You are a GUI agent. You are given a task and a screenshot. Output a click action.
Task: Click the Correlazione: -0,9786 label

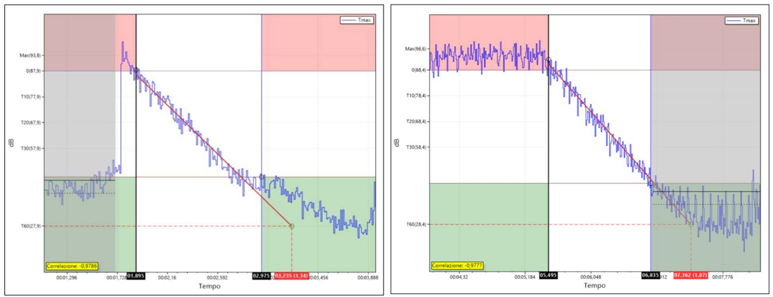pyautogui.click(x=71, y=267)
